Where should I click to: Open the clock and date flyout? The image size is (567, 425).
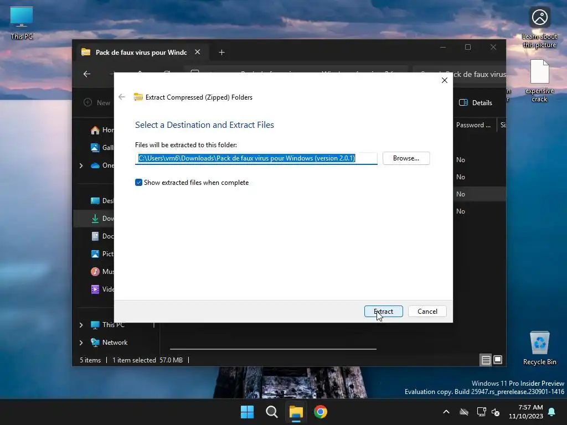pyautogui.click(x=526, y=412)
